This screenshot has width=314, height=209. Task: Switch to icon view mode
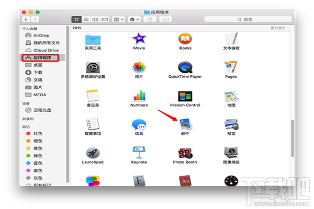[x=76, y=19]
